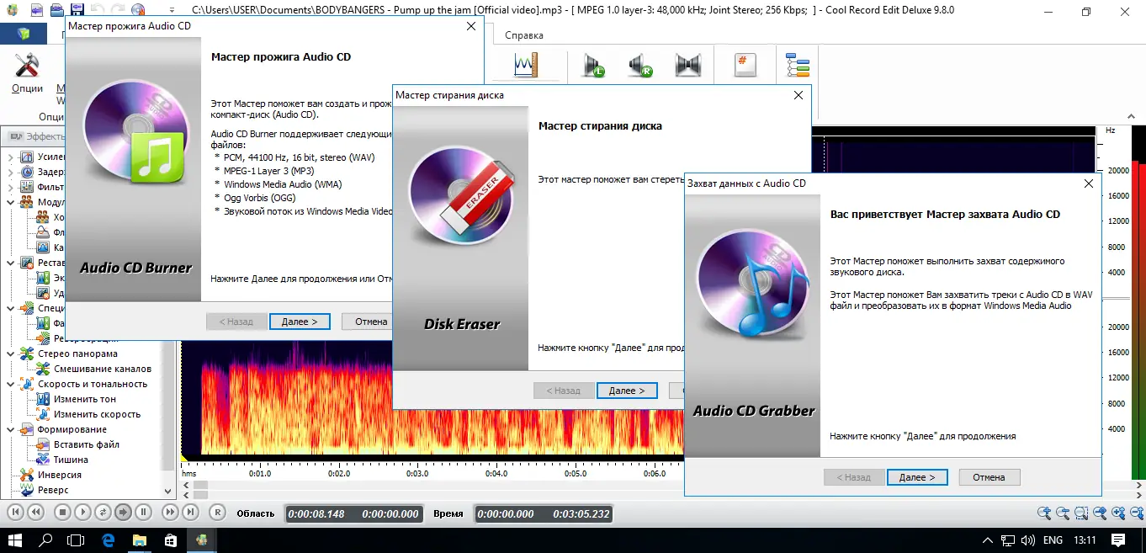Jump to start transport button

tap(15, 512)
